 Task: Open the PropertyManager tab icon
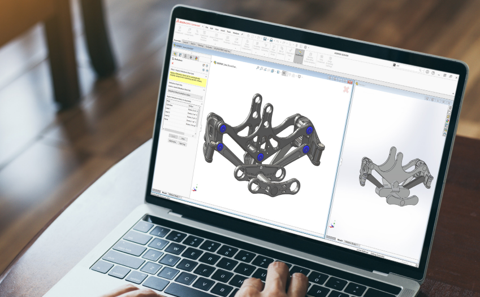click(180, 55)
